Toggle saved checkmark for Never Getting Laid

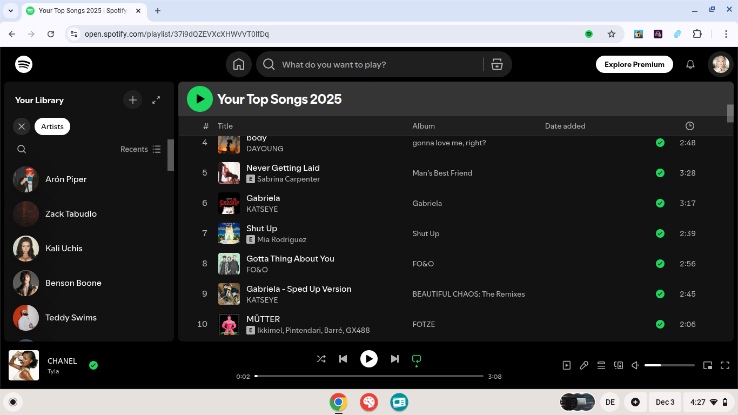660,173
